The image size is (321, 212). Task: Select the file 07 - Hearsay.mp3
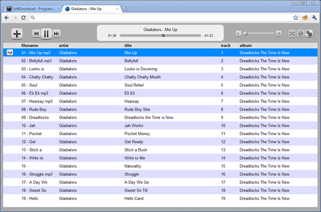(37, 101)
